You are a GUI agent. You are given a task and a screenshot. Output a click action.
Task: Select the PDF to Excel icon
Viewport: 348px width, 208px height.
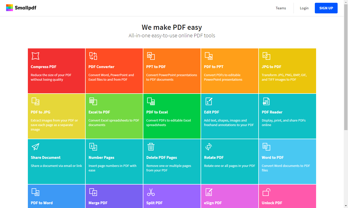151,101
